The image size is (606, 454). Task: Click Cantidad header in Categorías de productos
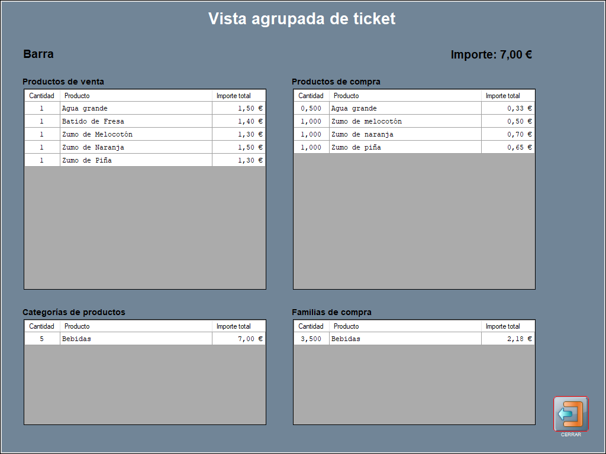coord(42,326)
